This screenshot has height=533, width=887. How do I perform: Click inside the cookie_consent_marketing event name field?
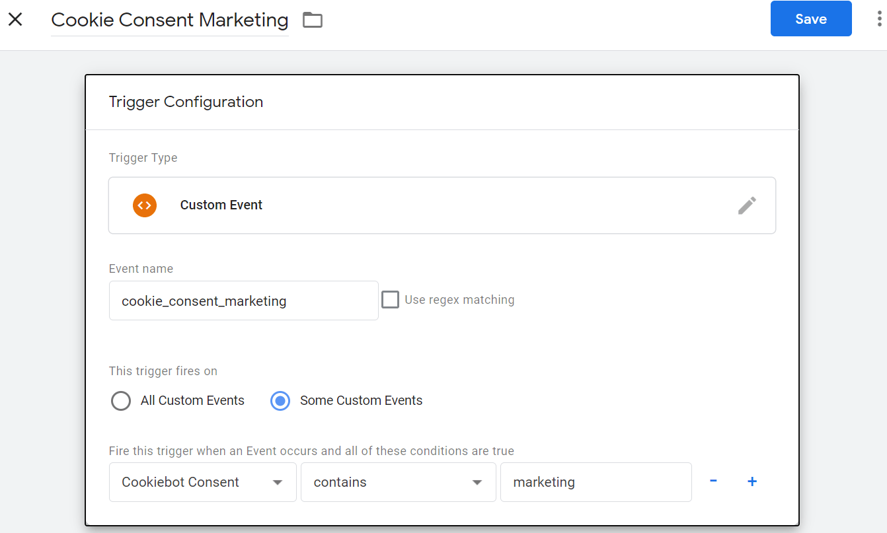[x=243, y=301]
